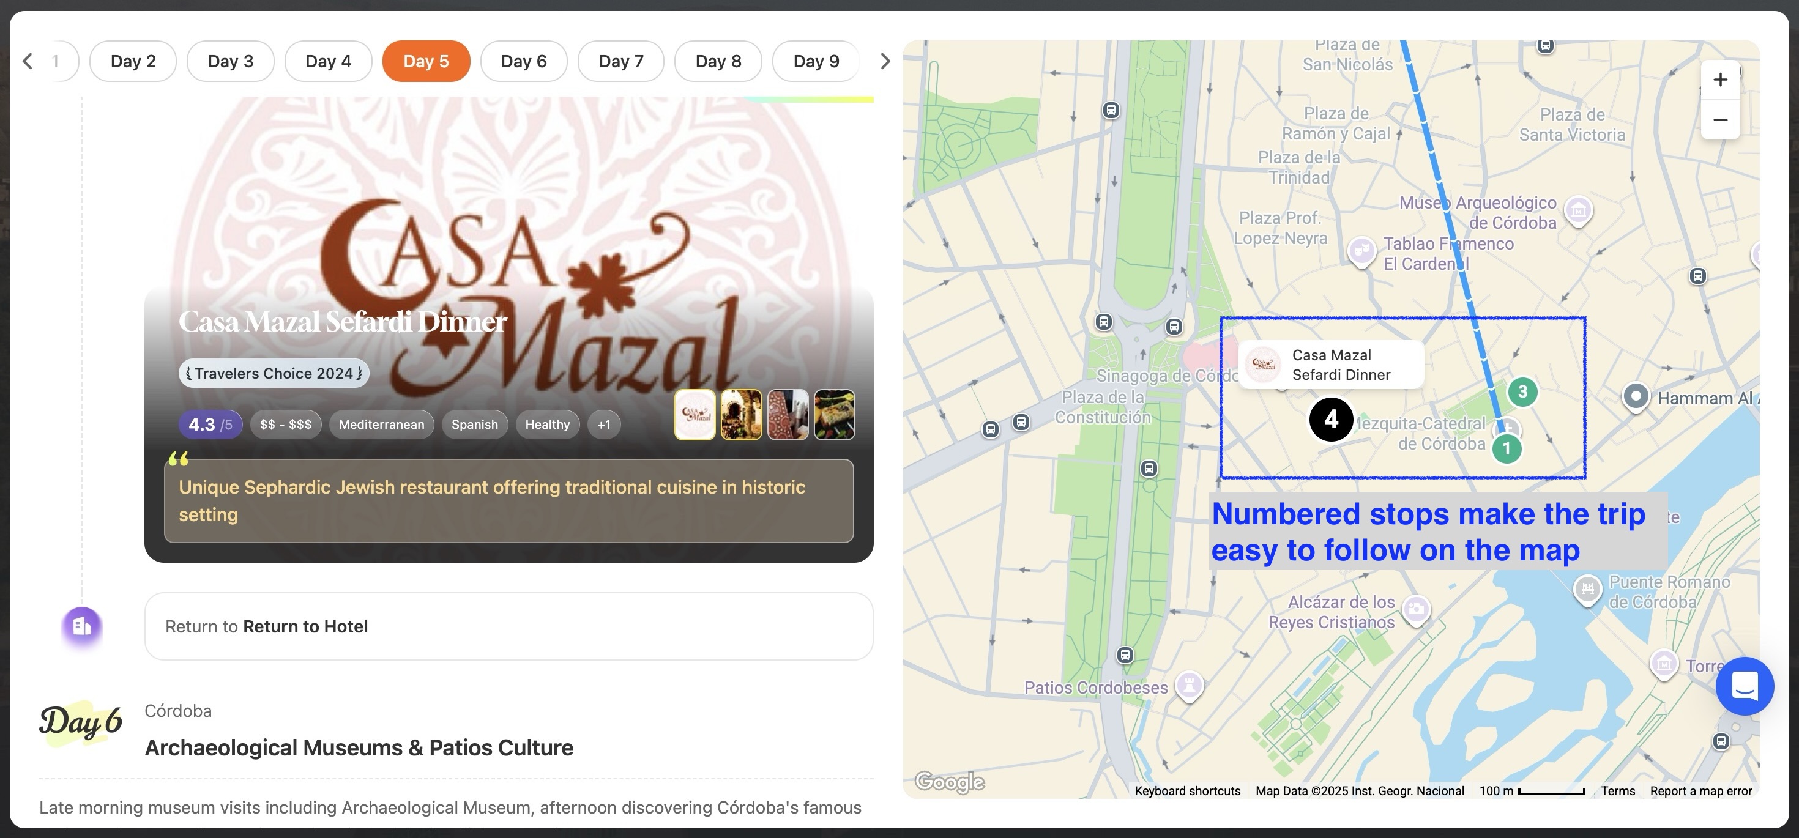Click Torre landmark pin on map
Image resolution: width=1799 pixels, height=838 pixels.
click(x=1664, y=664)
